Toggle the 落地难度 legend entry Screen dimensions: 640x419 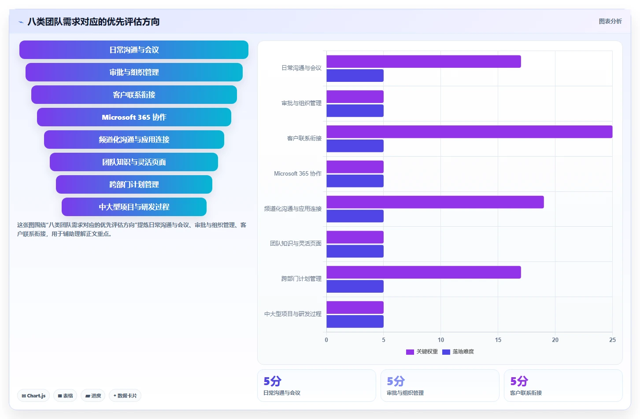pos(458,352)
